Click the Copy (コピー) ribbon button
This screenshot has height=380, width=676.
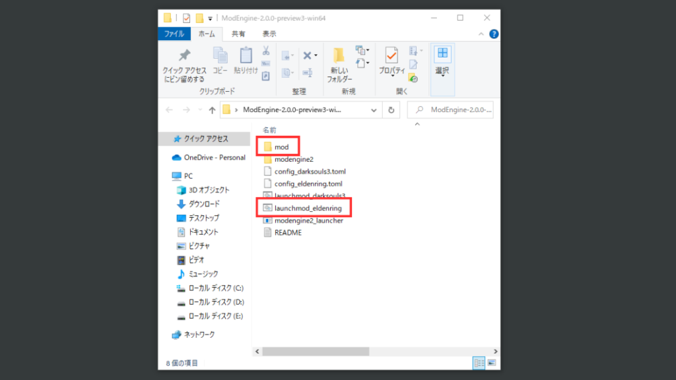(220, 61)
